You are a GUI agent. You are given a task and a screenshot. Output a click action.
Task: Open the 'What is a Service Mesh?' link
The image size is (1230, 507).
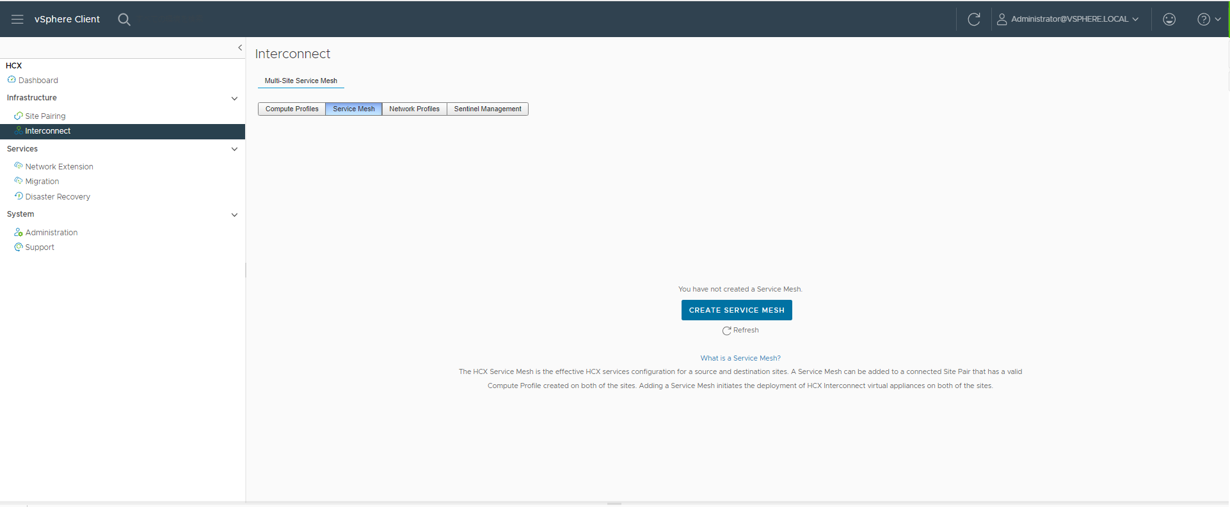tap(740, 358)
